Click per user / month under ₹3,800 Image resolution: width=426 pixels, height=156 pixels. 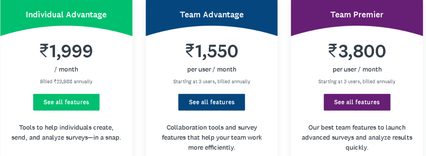[357, 70]
